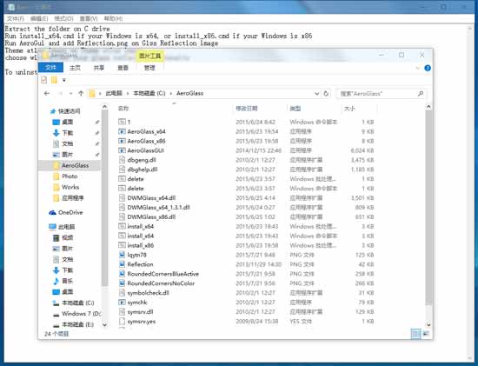This screenshot has height=366, width=478.
Task: Open 视频 folder under This PC
Action: pyautogui.click(x=67, y=237)
